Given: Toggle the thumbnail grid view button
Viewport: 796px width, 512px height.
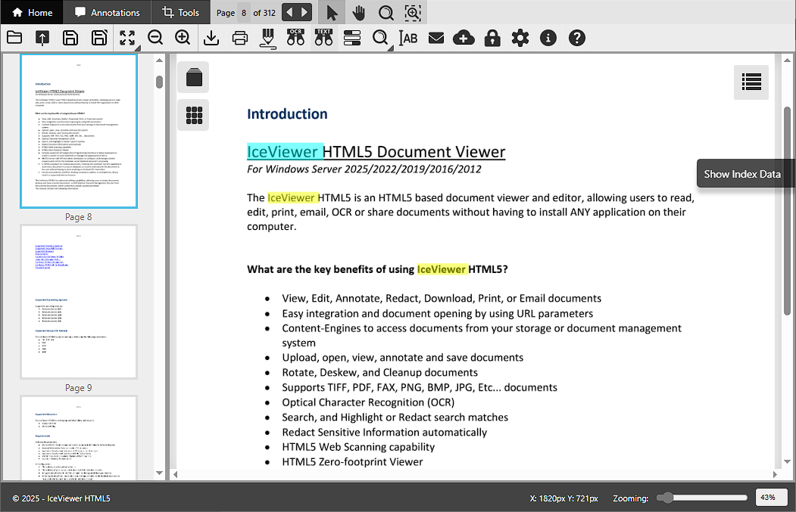Looking at the screenshot, I should [x=194, y=115].
